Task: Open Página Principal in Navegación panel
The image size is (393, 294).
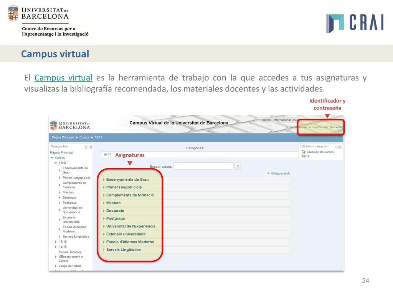Action: click(x=61, y=152)
